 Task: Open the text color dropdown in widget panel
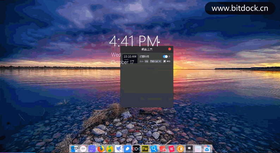(156, 61)
